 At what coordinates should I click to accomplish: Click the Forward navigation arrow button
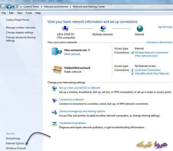(9, 7)
